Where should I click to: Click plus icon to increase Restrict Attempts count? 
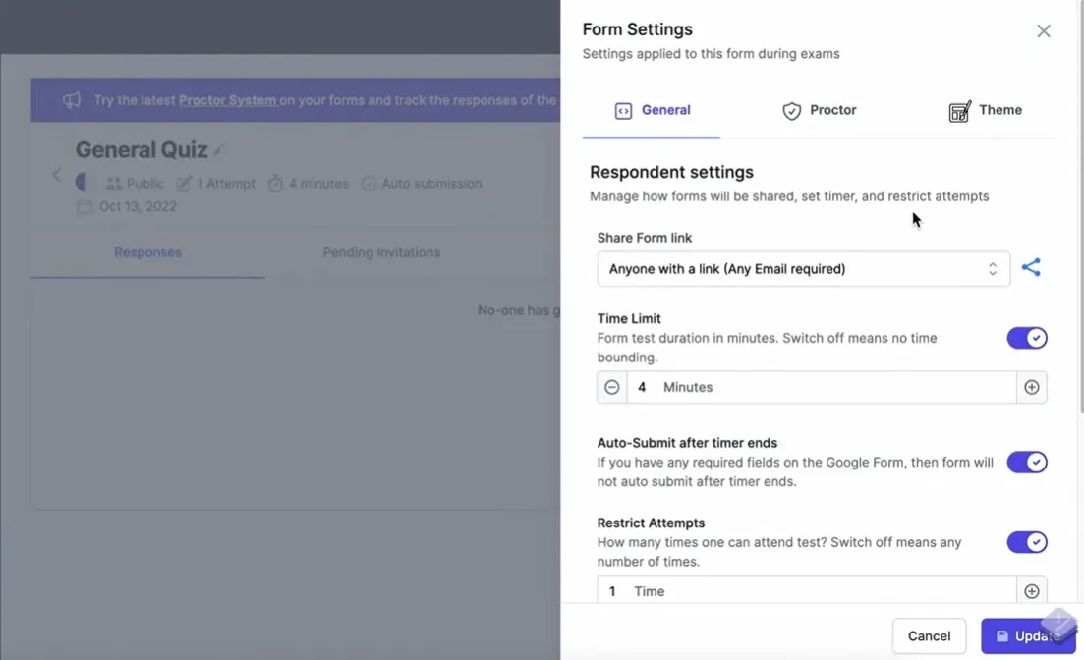tap(1031, 591)
